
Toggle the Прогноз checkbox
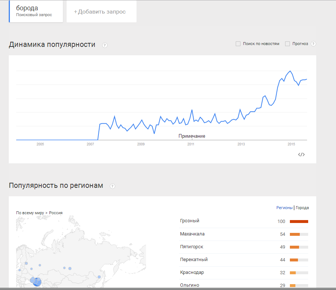pos(287,44)
